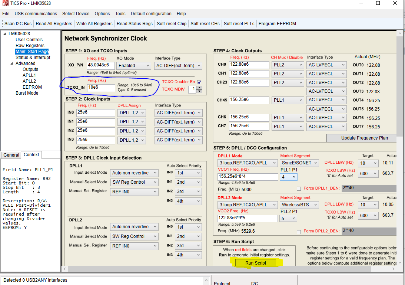Select User Controls in tree
The image size is (405, 285).
tap(29, 40)
